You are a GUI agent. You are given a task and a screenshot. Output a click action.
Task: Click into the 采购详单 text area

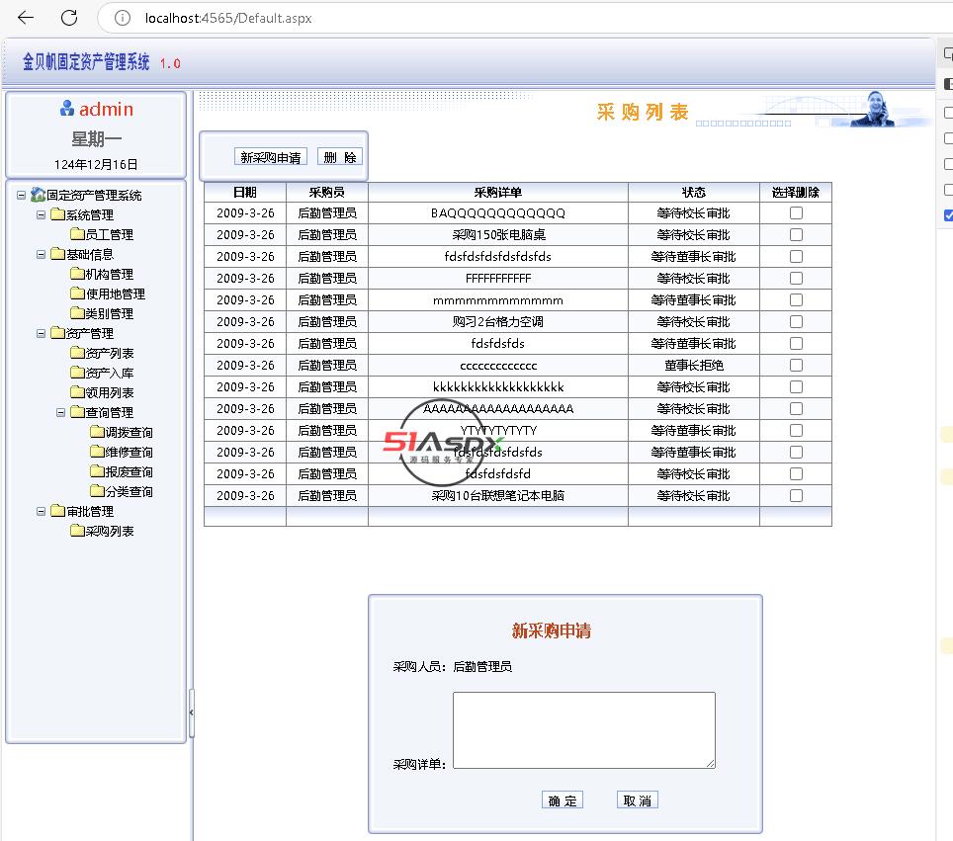click(x=583, y=729)
